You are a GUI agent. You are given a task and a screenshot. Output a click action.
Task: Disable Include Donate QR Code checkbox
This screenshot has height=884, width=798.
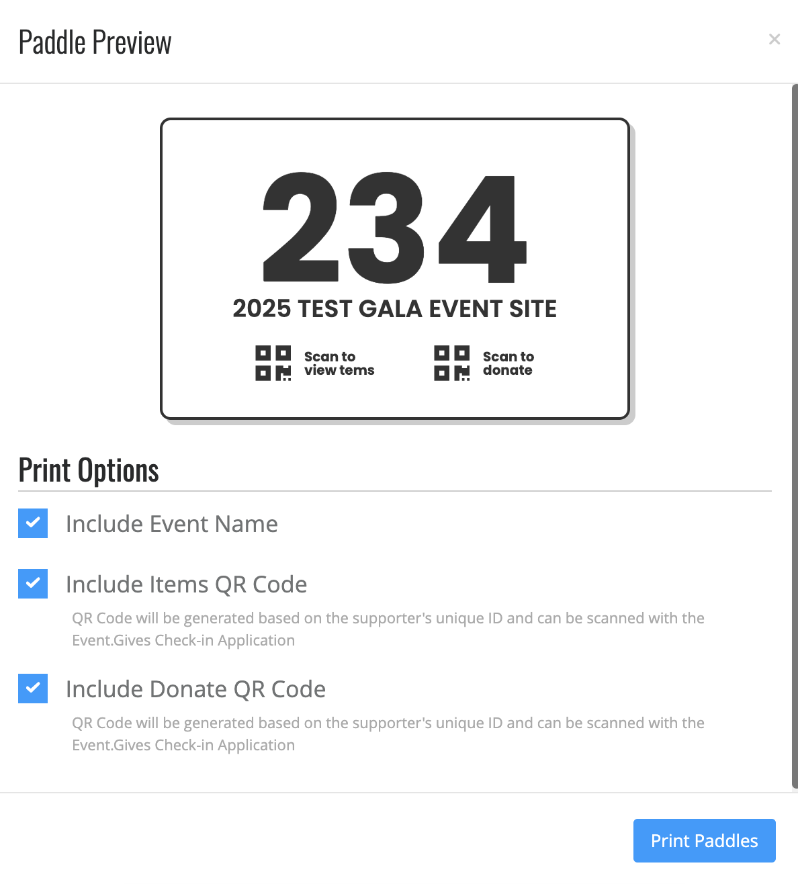[33, 689]
